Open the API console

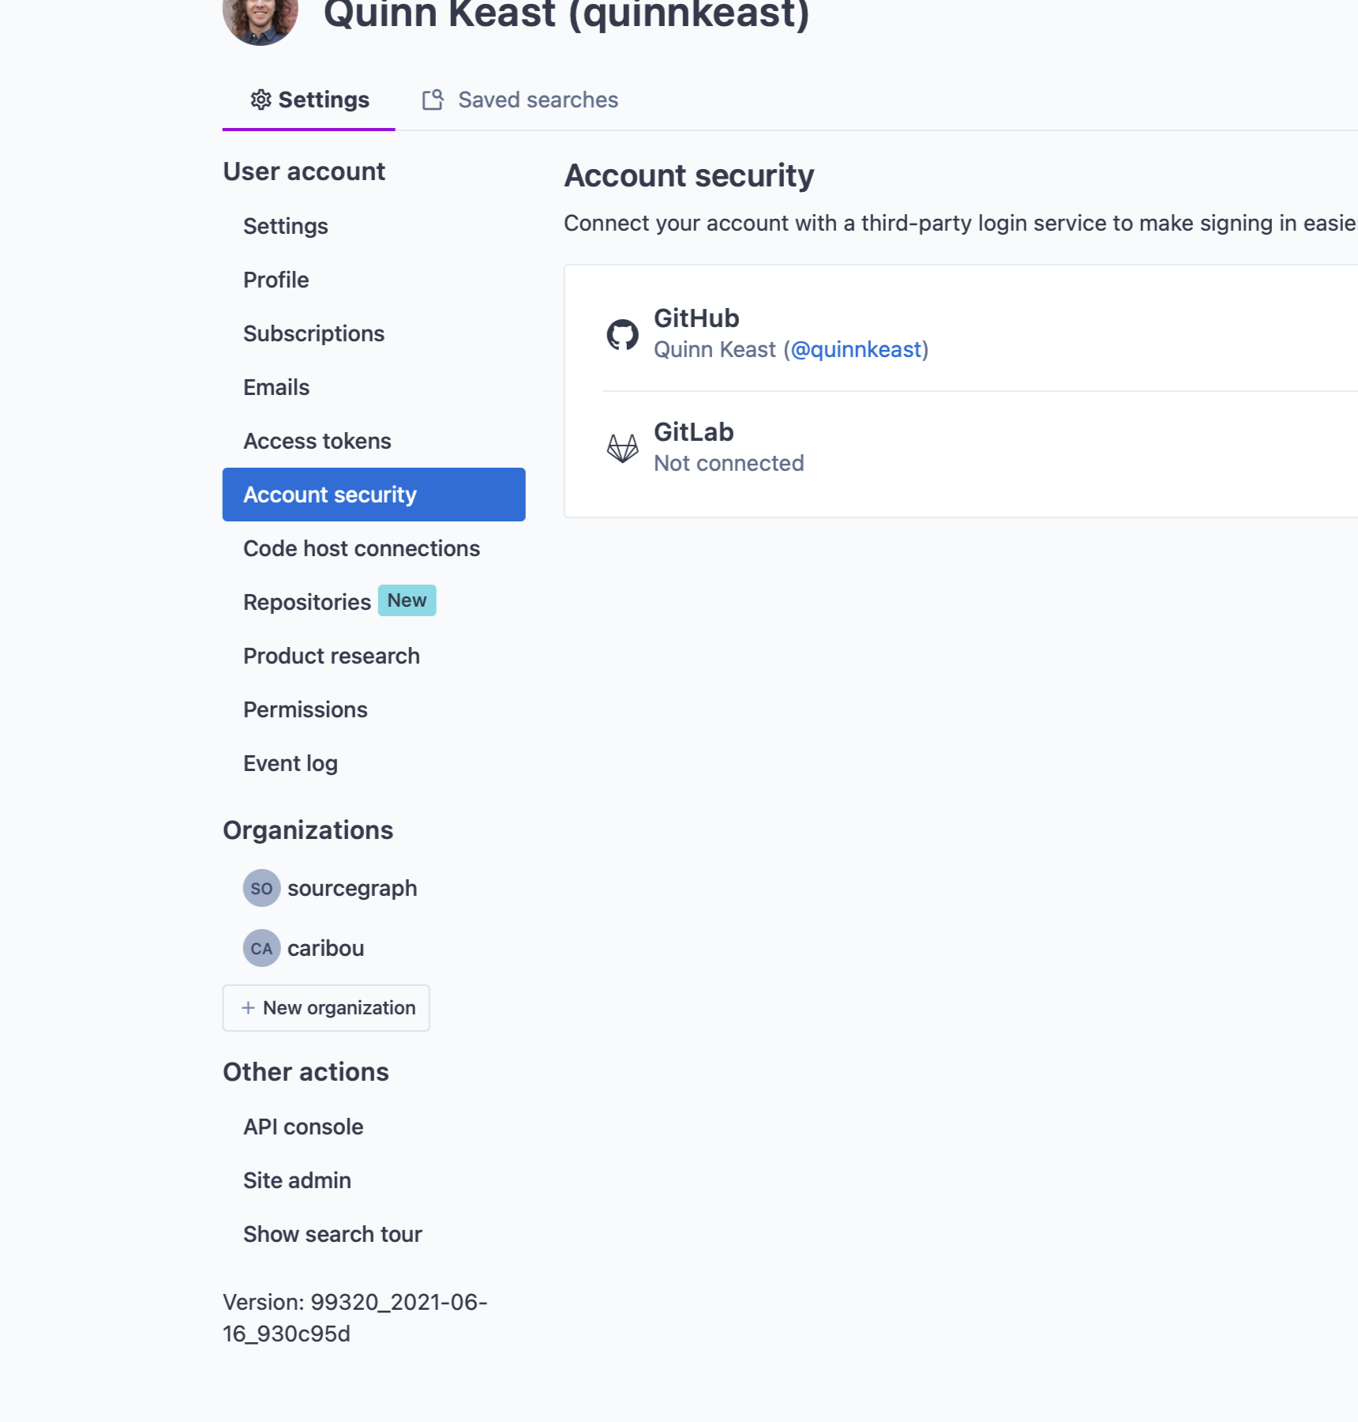[303, 1127]
